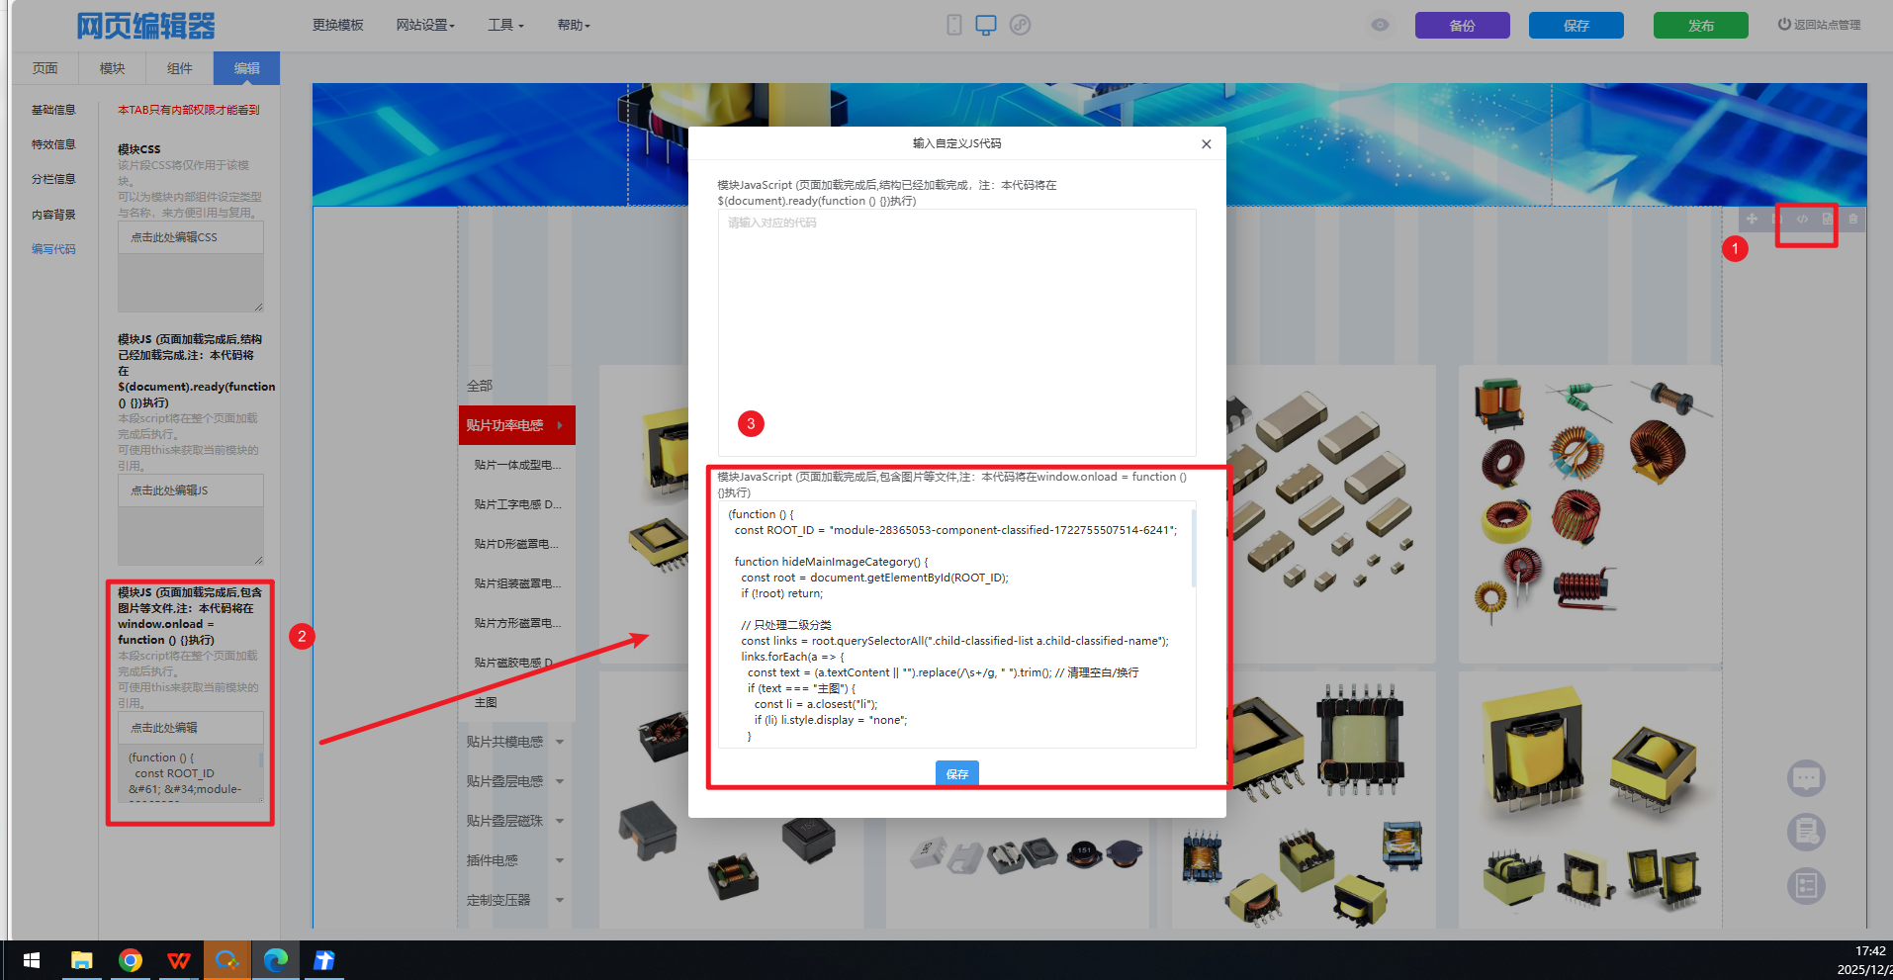Open the module code editor icon

(x=1802, y=219)
